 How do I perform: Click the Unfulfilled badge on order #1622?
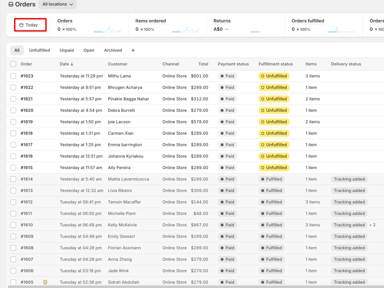[274, 88]
